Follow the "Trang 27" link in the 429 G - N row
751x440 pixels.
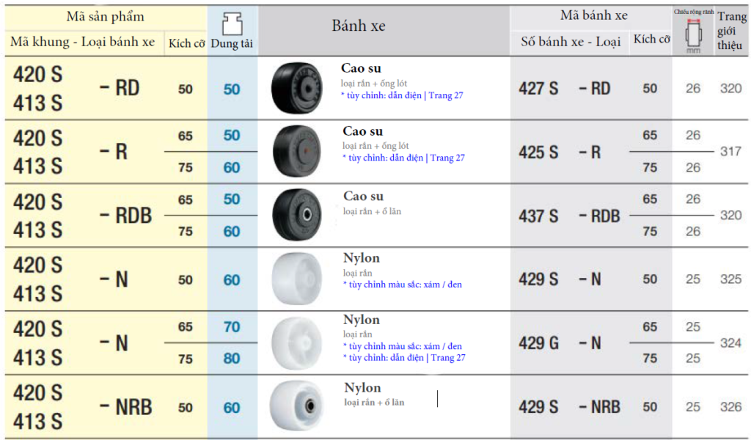(x=447, y=358)
